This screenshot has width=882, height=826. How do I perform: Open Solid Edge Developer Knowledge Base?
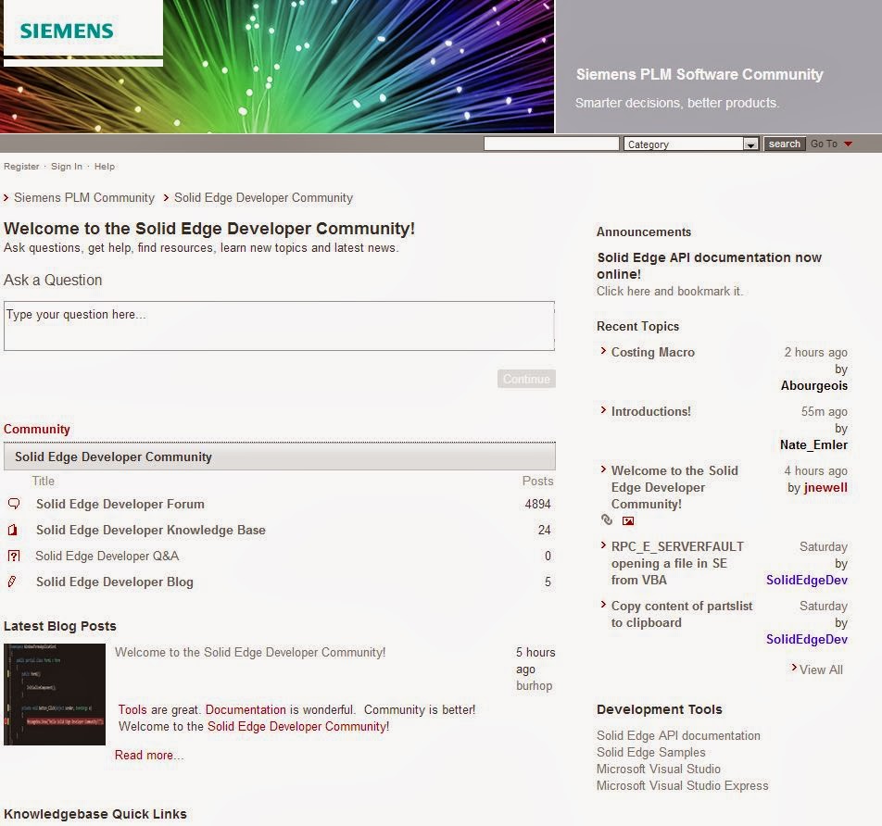tap(151, 530)
